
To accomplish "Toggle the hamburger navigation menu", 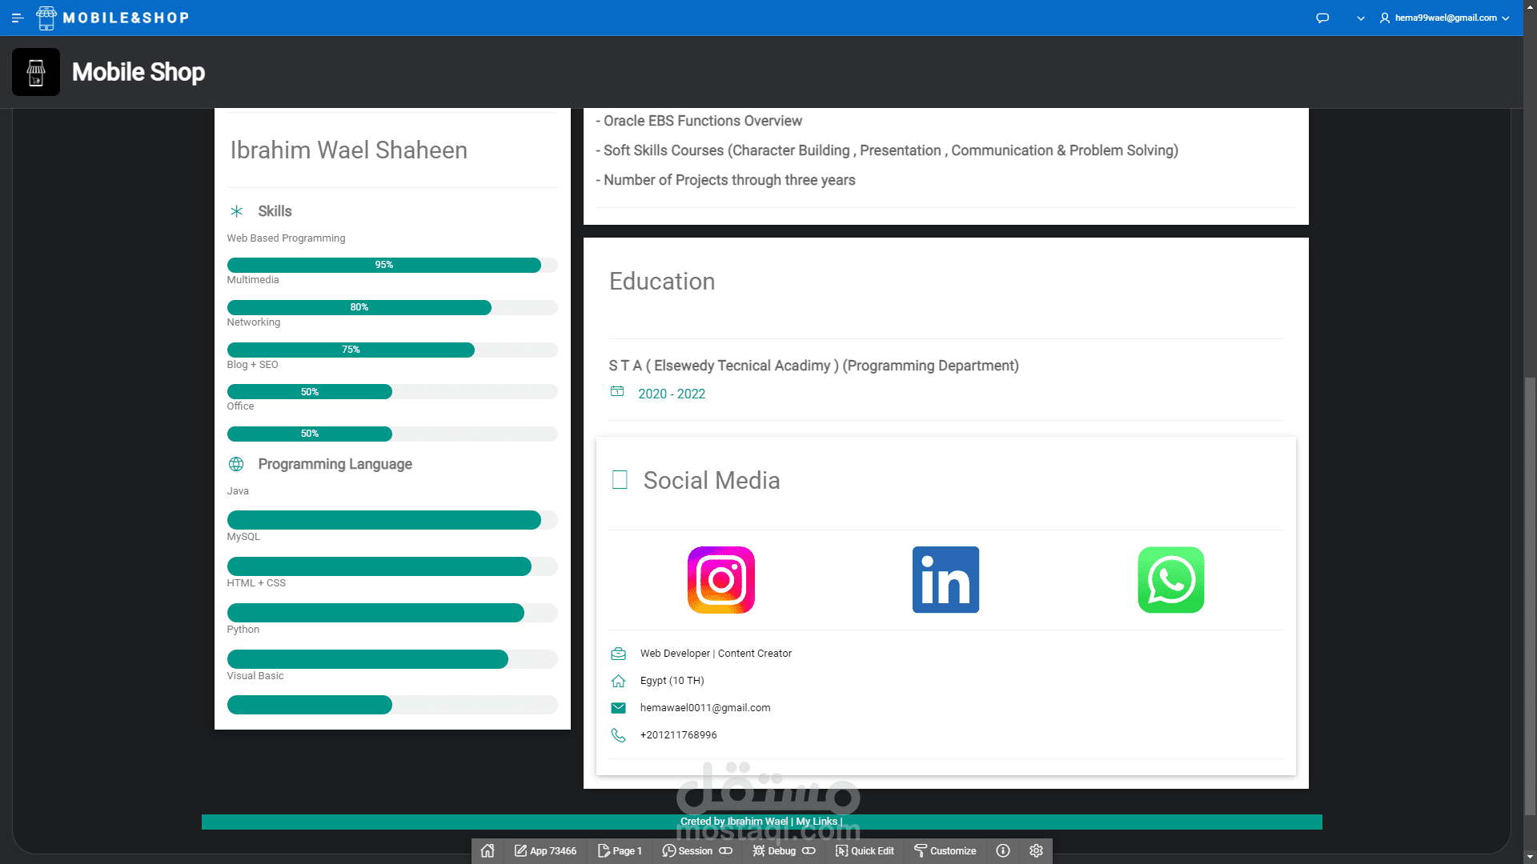I will click(x=18, y=18).
